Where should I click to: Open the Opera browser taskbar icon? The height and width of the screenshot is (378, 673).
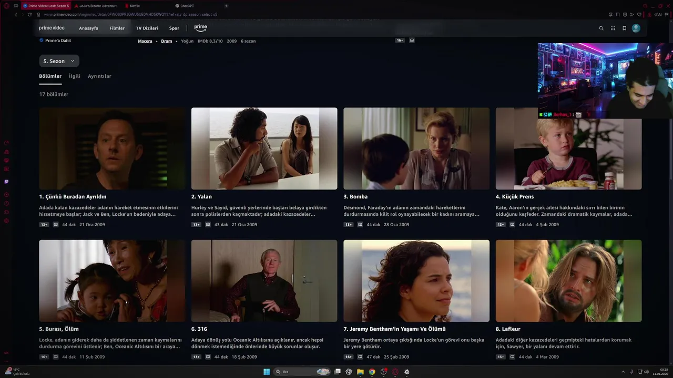[x=395, y=372]
